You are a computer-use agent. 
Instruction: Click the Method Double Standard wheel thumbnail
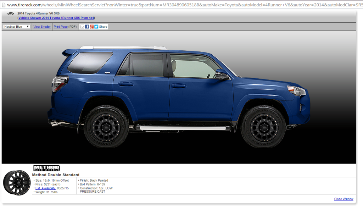point(17,182)
